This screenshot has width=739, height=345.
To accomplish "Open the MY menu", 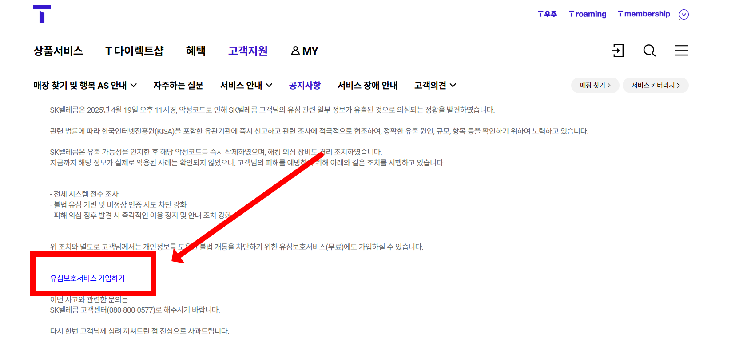I will click(305, 51).
